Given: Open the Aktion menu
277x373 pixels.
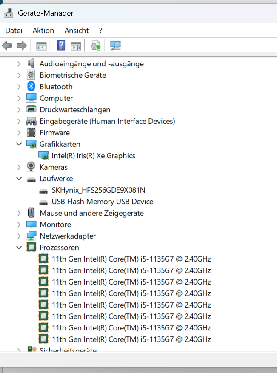Looking at the screenshot, I should [x=43, y=31].
